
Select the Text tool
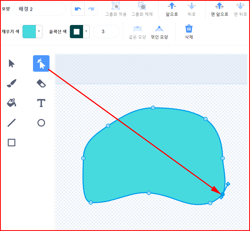coord(41,103)
